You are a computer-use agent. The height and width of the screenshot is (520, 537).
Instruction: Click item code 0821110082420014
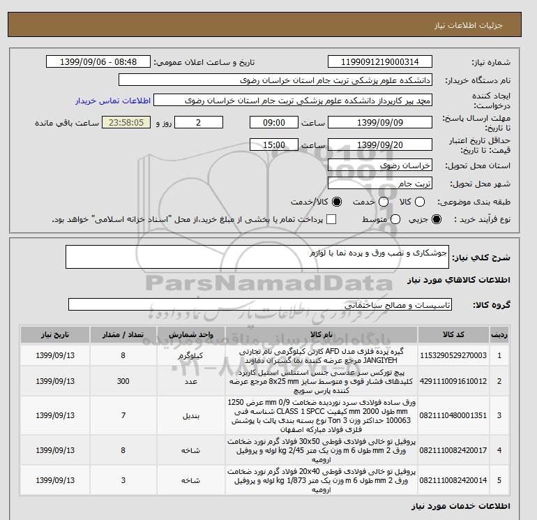coord(453,481)
